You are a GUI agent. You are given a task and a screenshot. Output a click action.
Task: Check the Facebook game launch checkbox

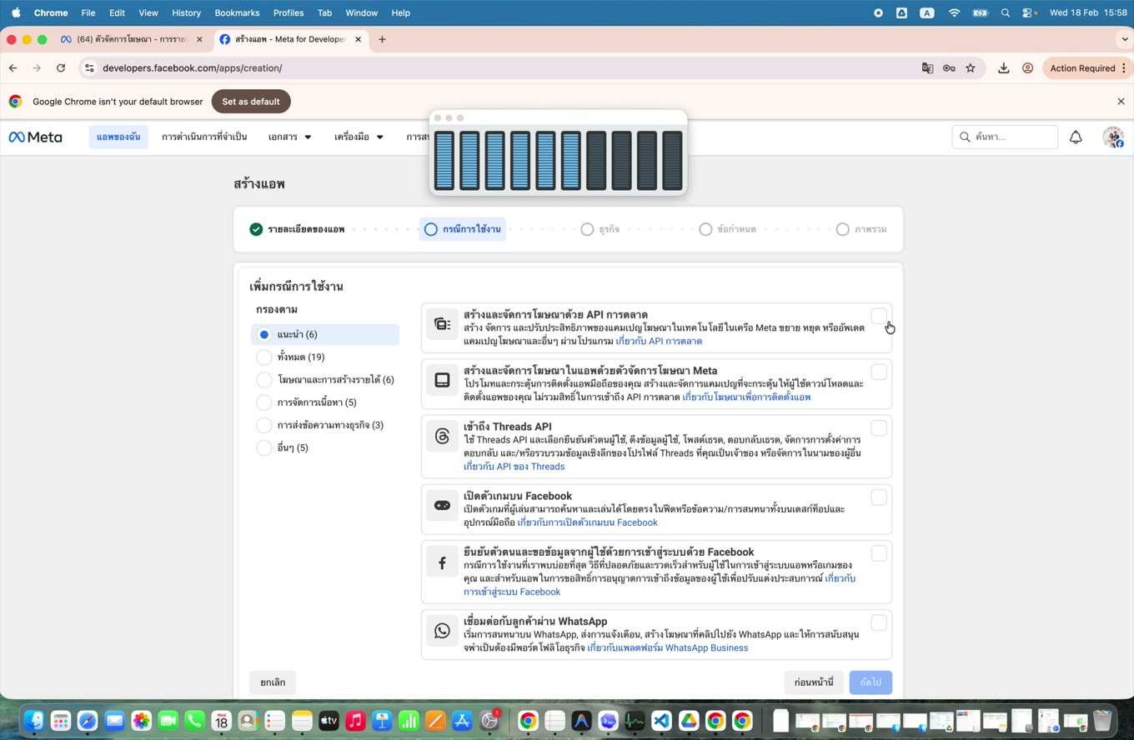coord(879,497)
